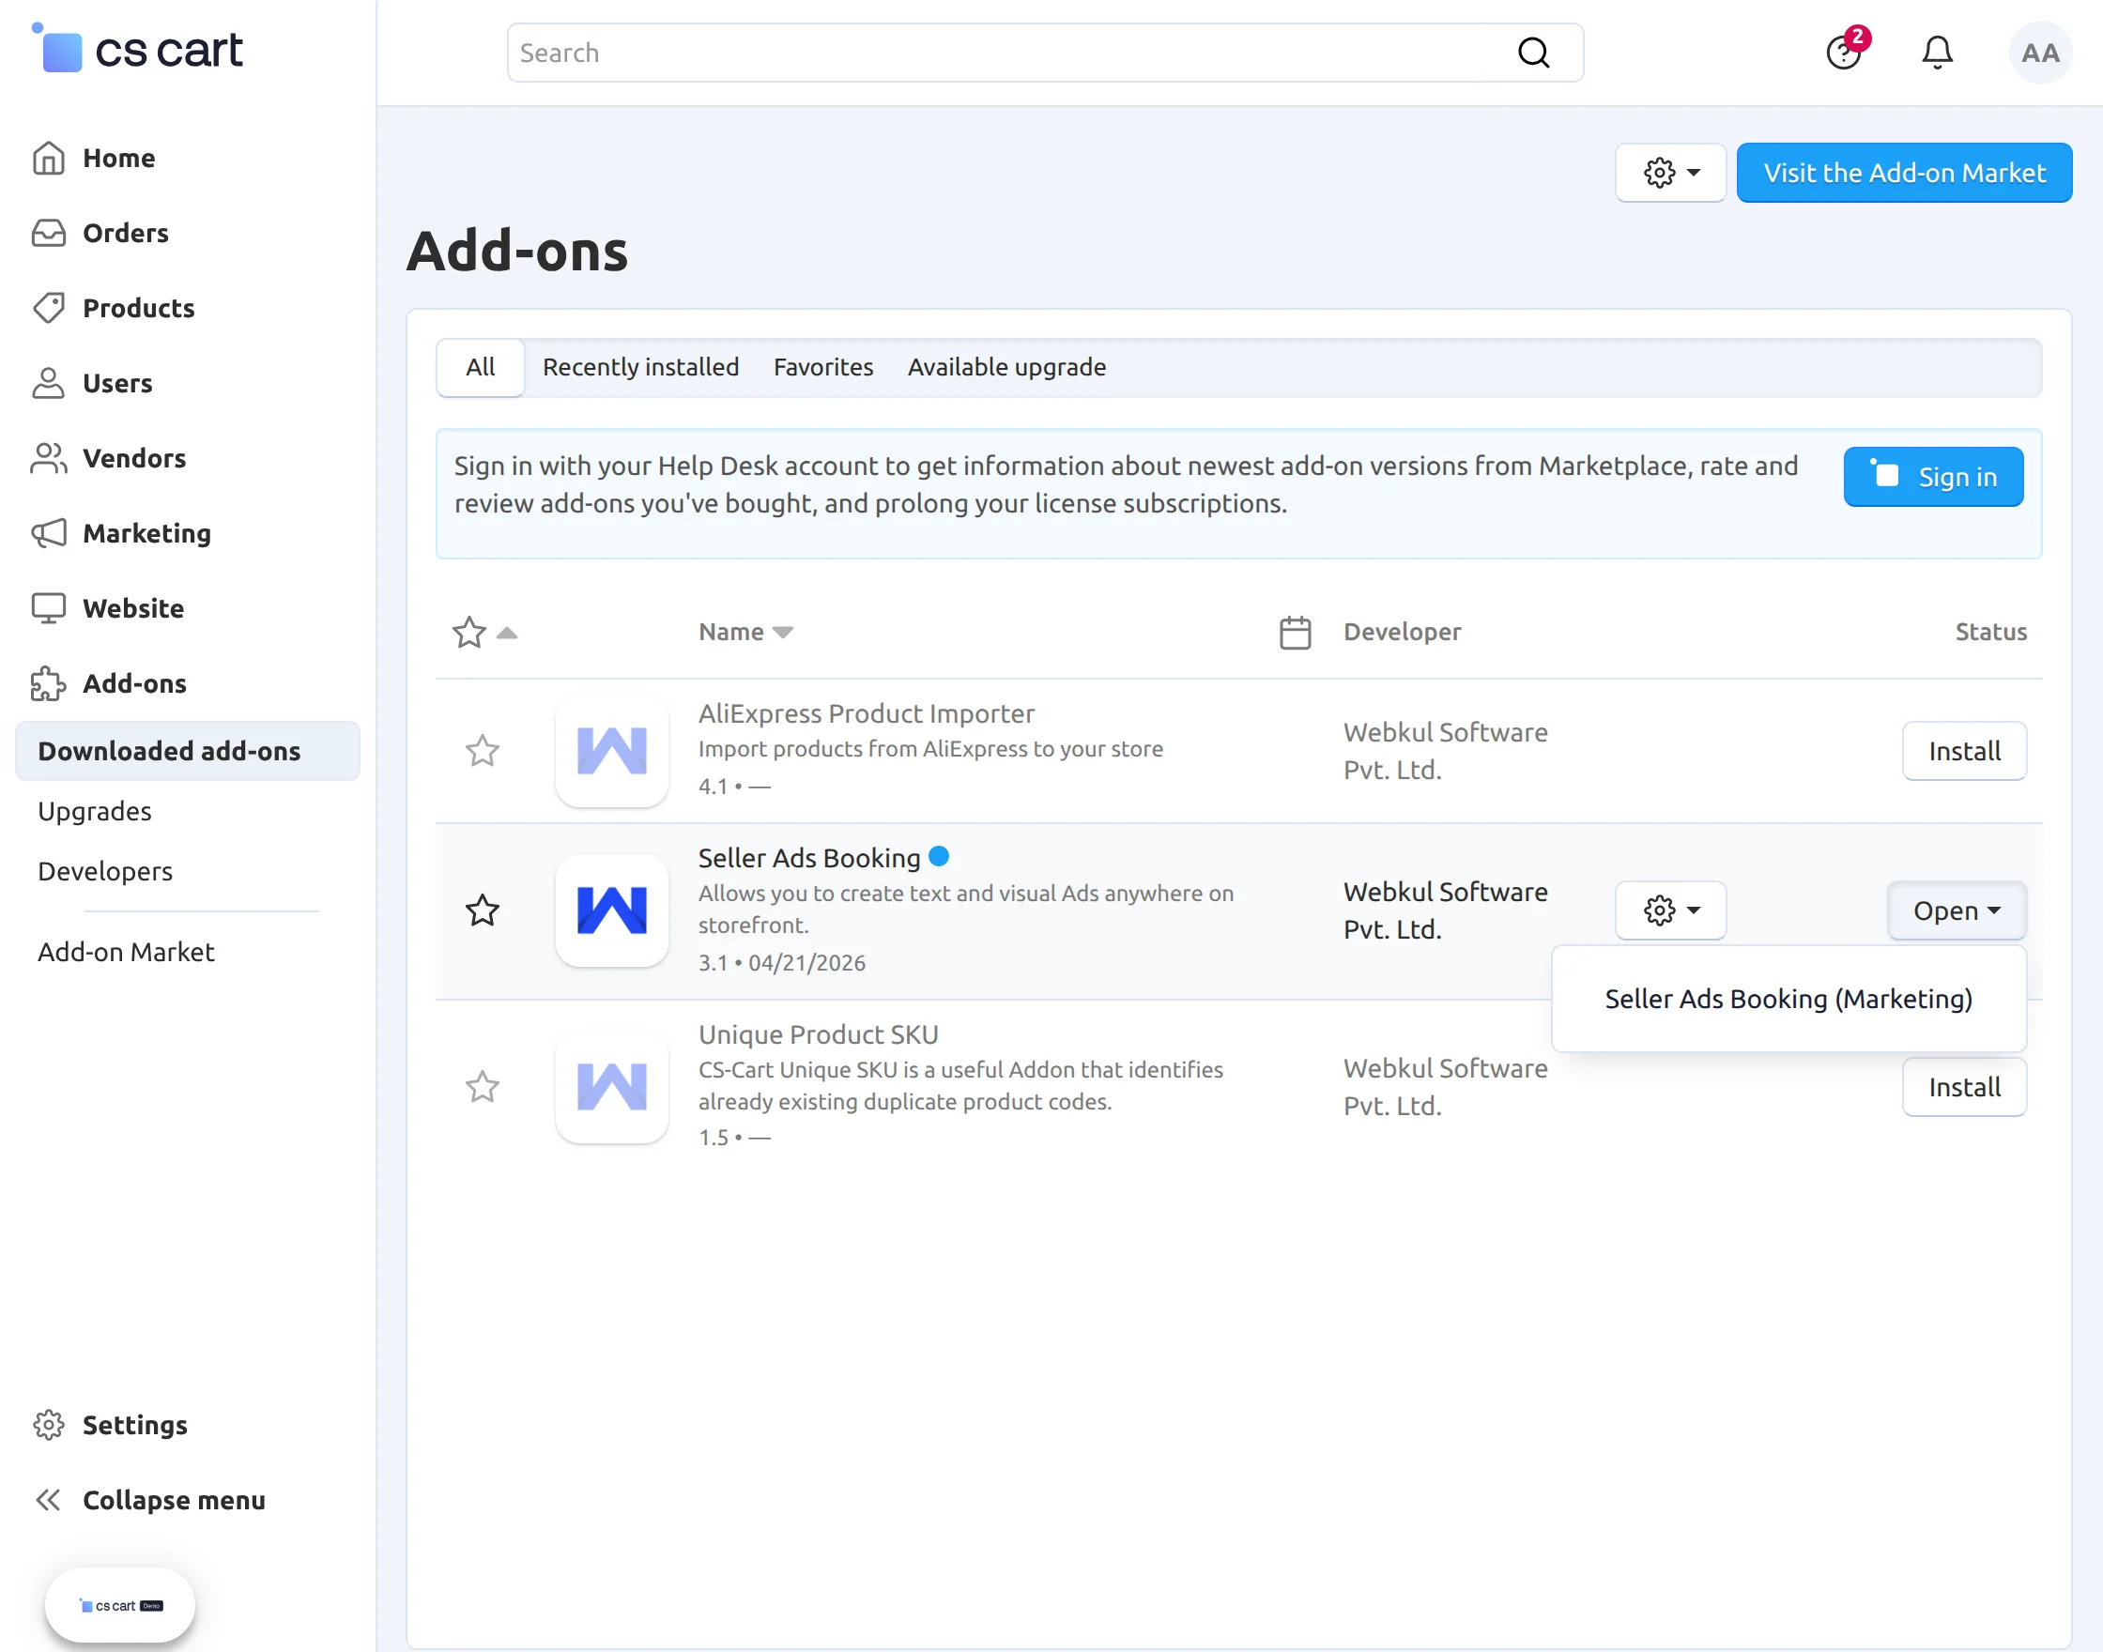Click the calendar icon in table header

pyautogui.click(x=1296, y=633)
